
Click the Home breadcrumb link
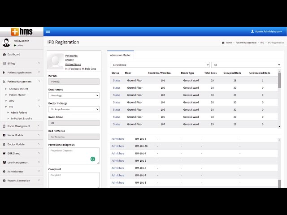tap(229, 43)
